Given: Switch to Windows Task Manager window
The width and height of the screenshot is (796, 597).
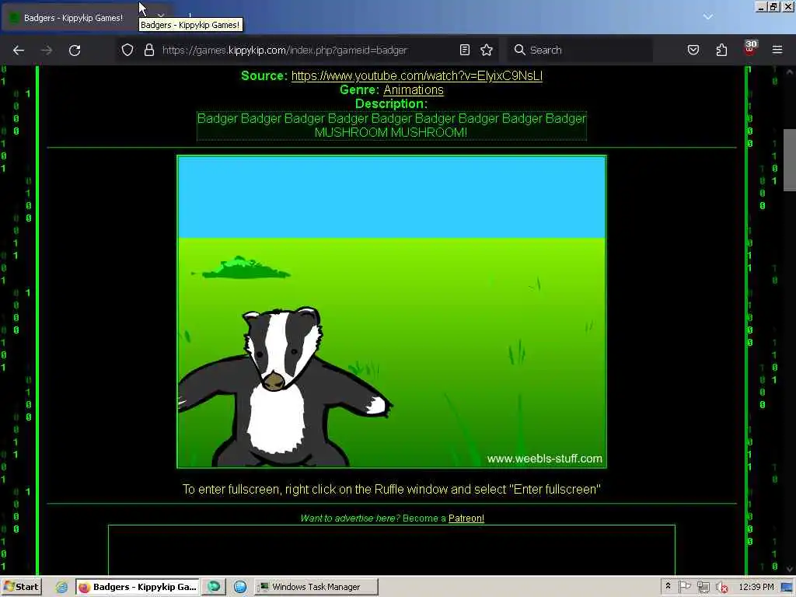Looking at the screenshot, I should (316, 587).
